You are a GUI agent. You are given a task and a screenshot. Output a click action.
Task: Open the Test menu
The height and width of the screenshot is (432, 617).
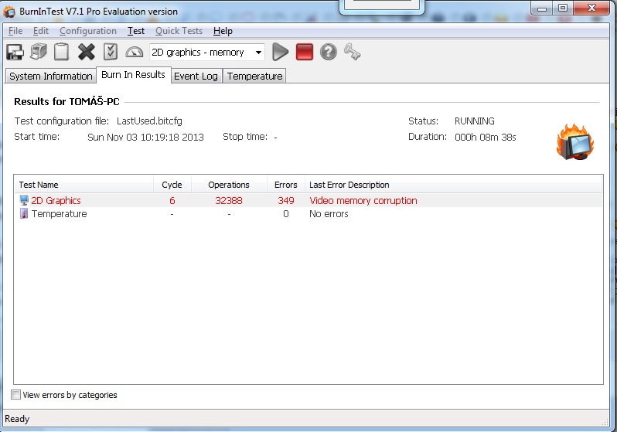coord(136,31)
